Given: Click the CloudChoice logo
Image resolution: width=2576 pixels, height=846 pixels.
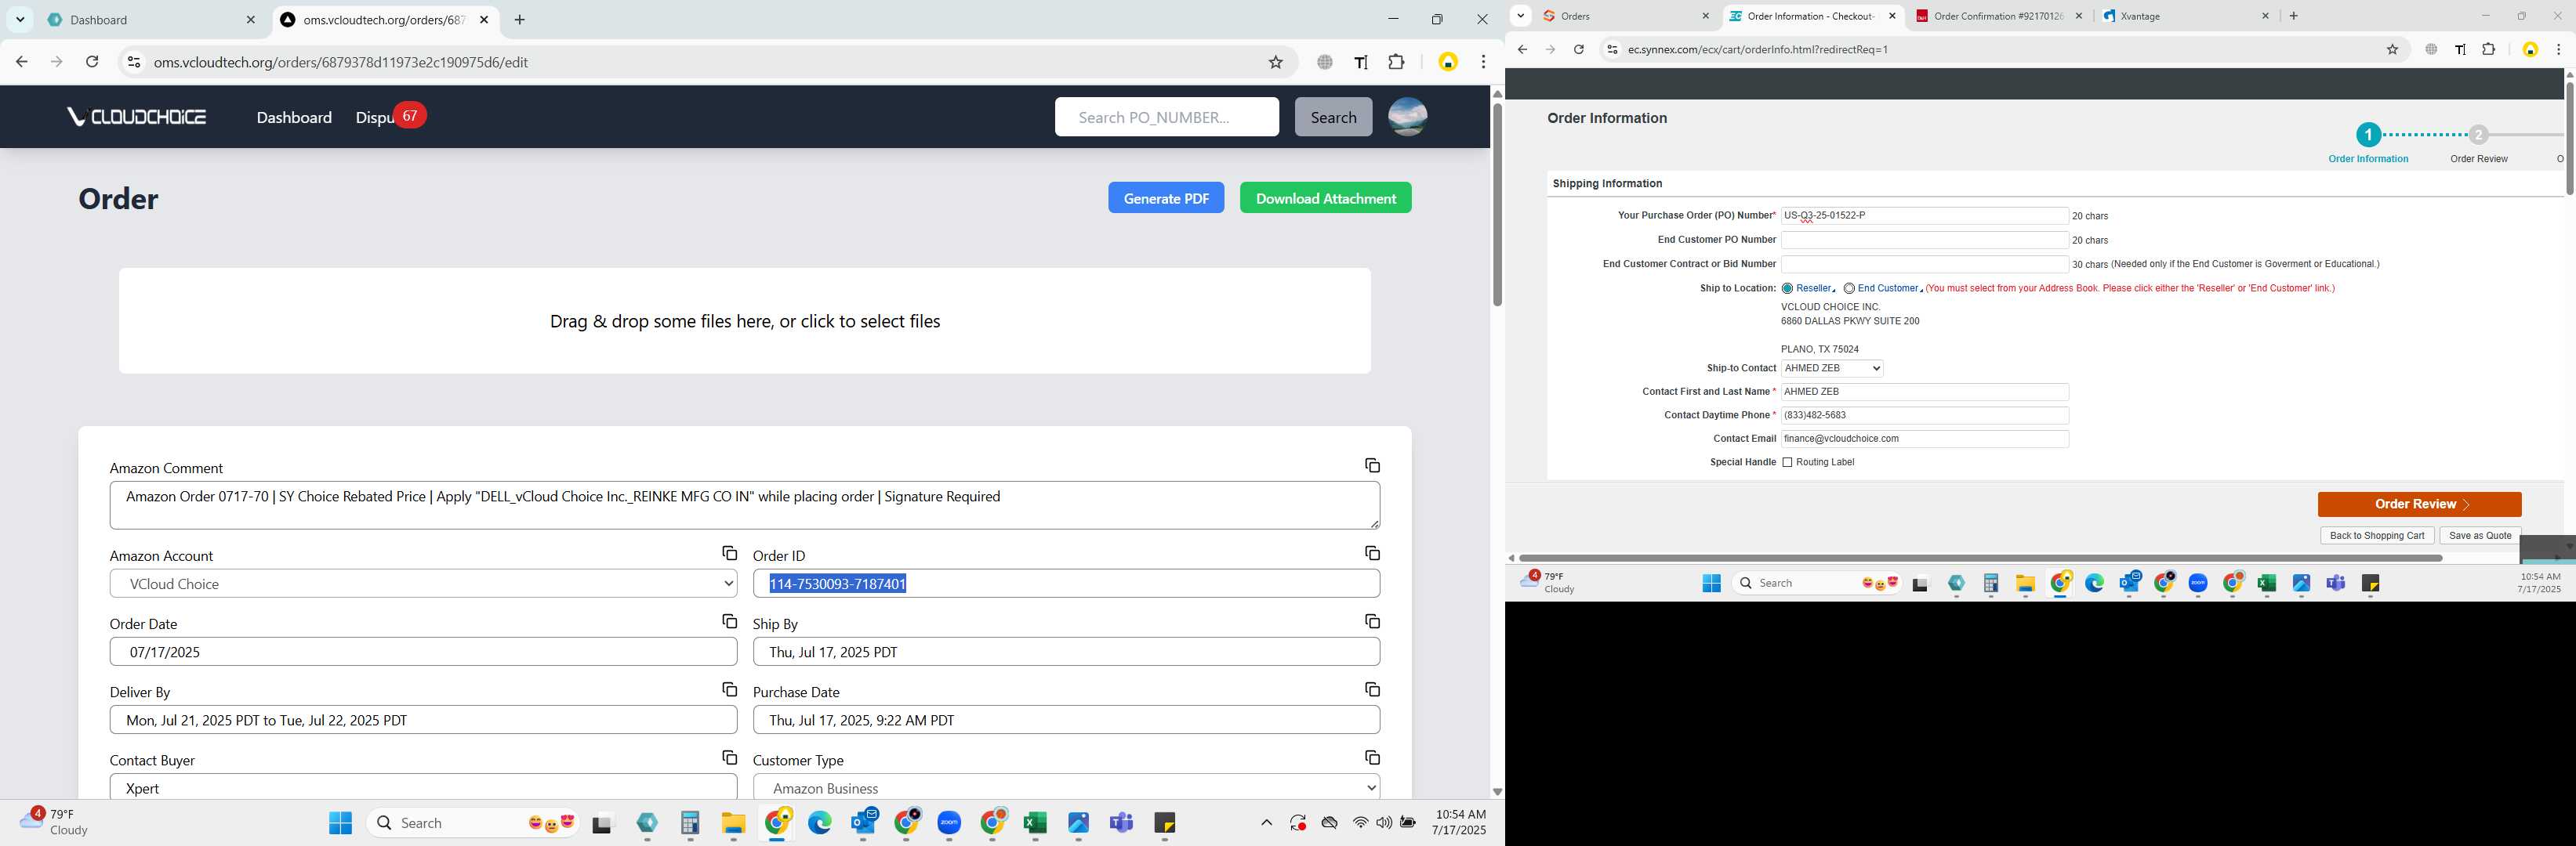Looking at the screenshot, I should pyautogui.click(x=137, y=117).
